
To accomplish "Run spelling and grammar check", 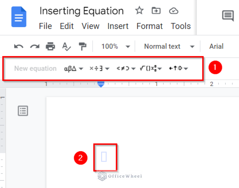I will pyautogui.click(x=66, y=47).
